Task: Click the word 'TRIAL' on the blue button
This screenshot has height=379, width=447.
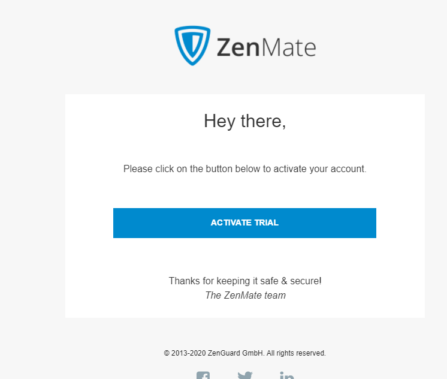Action: pyautogui.click(x=266, y=222)
